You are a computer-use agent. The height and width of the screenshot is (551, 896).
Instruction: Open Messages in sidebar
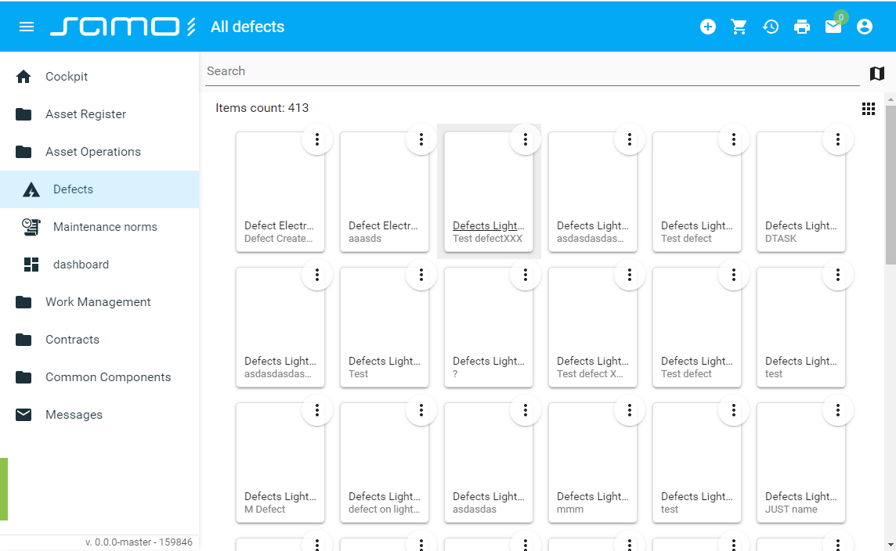point(99,415)
